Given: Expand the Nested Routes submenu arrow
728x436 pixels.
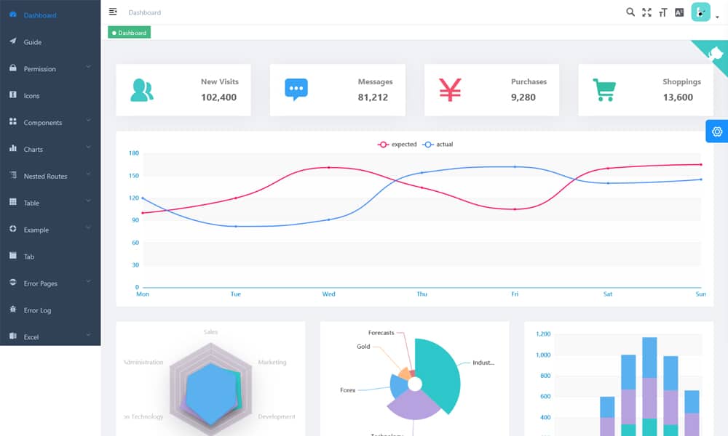Looking at the screenshot, I should pyautogui.click(x=88, y=174).
